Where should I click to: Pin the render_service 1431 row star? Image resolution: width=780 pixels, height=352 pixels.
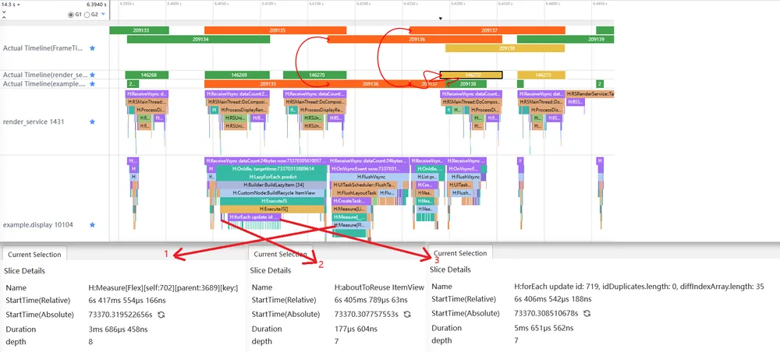(92, 121)
